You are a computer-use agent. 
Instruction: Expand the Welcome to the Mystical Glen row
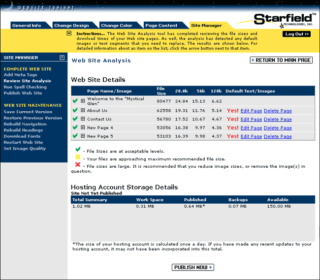pyautogui.click(x=83, y=101)
